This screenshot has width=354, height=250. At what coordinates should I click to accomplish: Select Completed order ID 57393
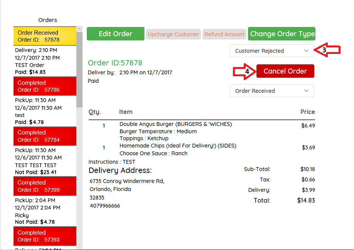click(x=45, y=236)
